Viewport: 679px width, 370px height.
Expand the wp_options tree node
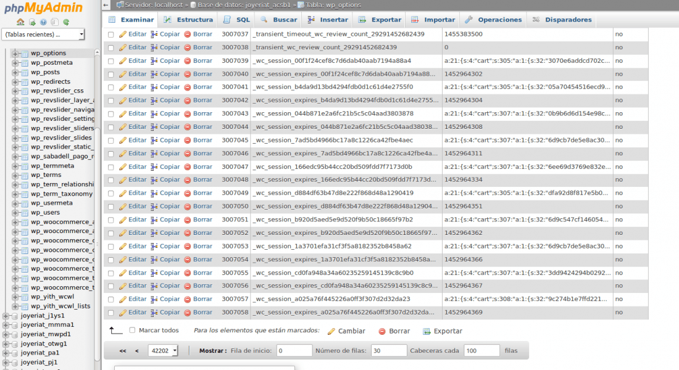[x=15, y=54]
